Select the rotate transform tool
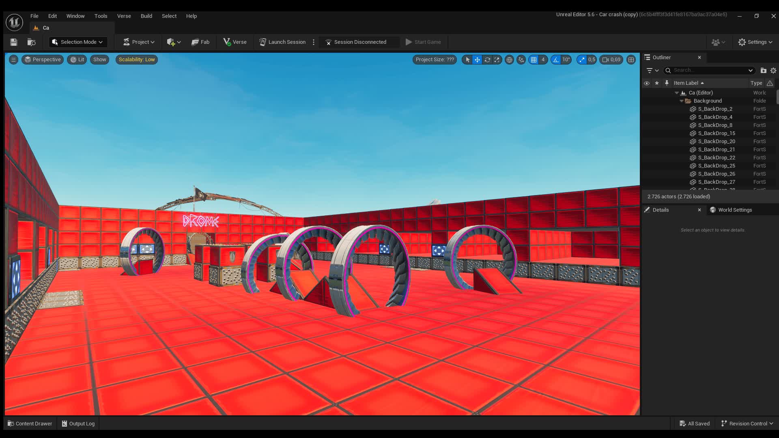 pos(487,60)
